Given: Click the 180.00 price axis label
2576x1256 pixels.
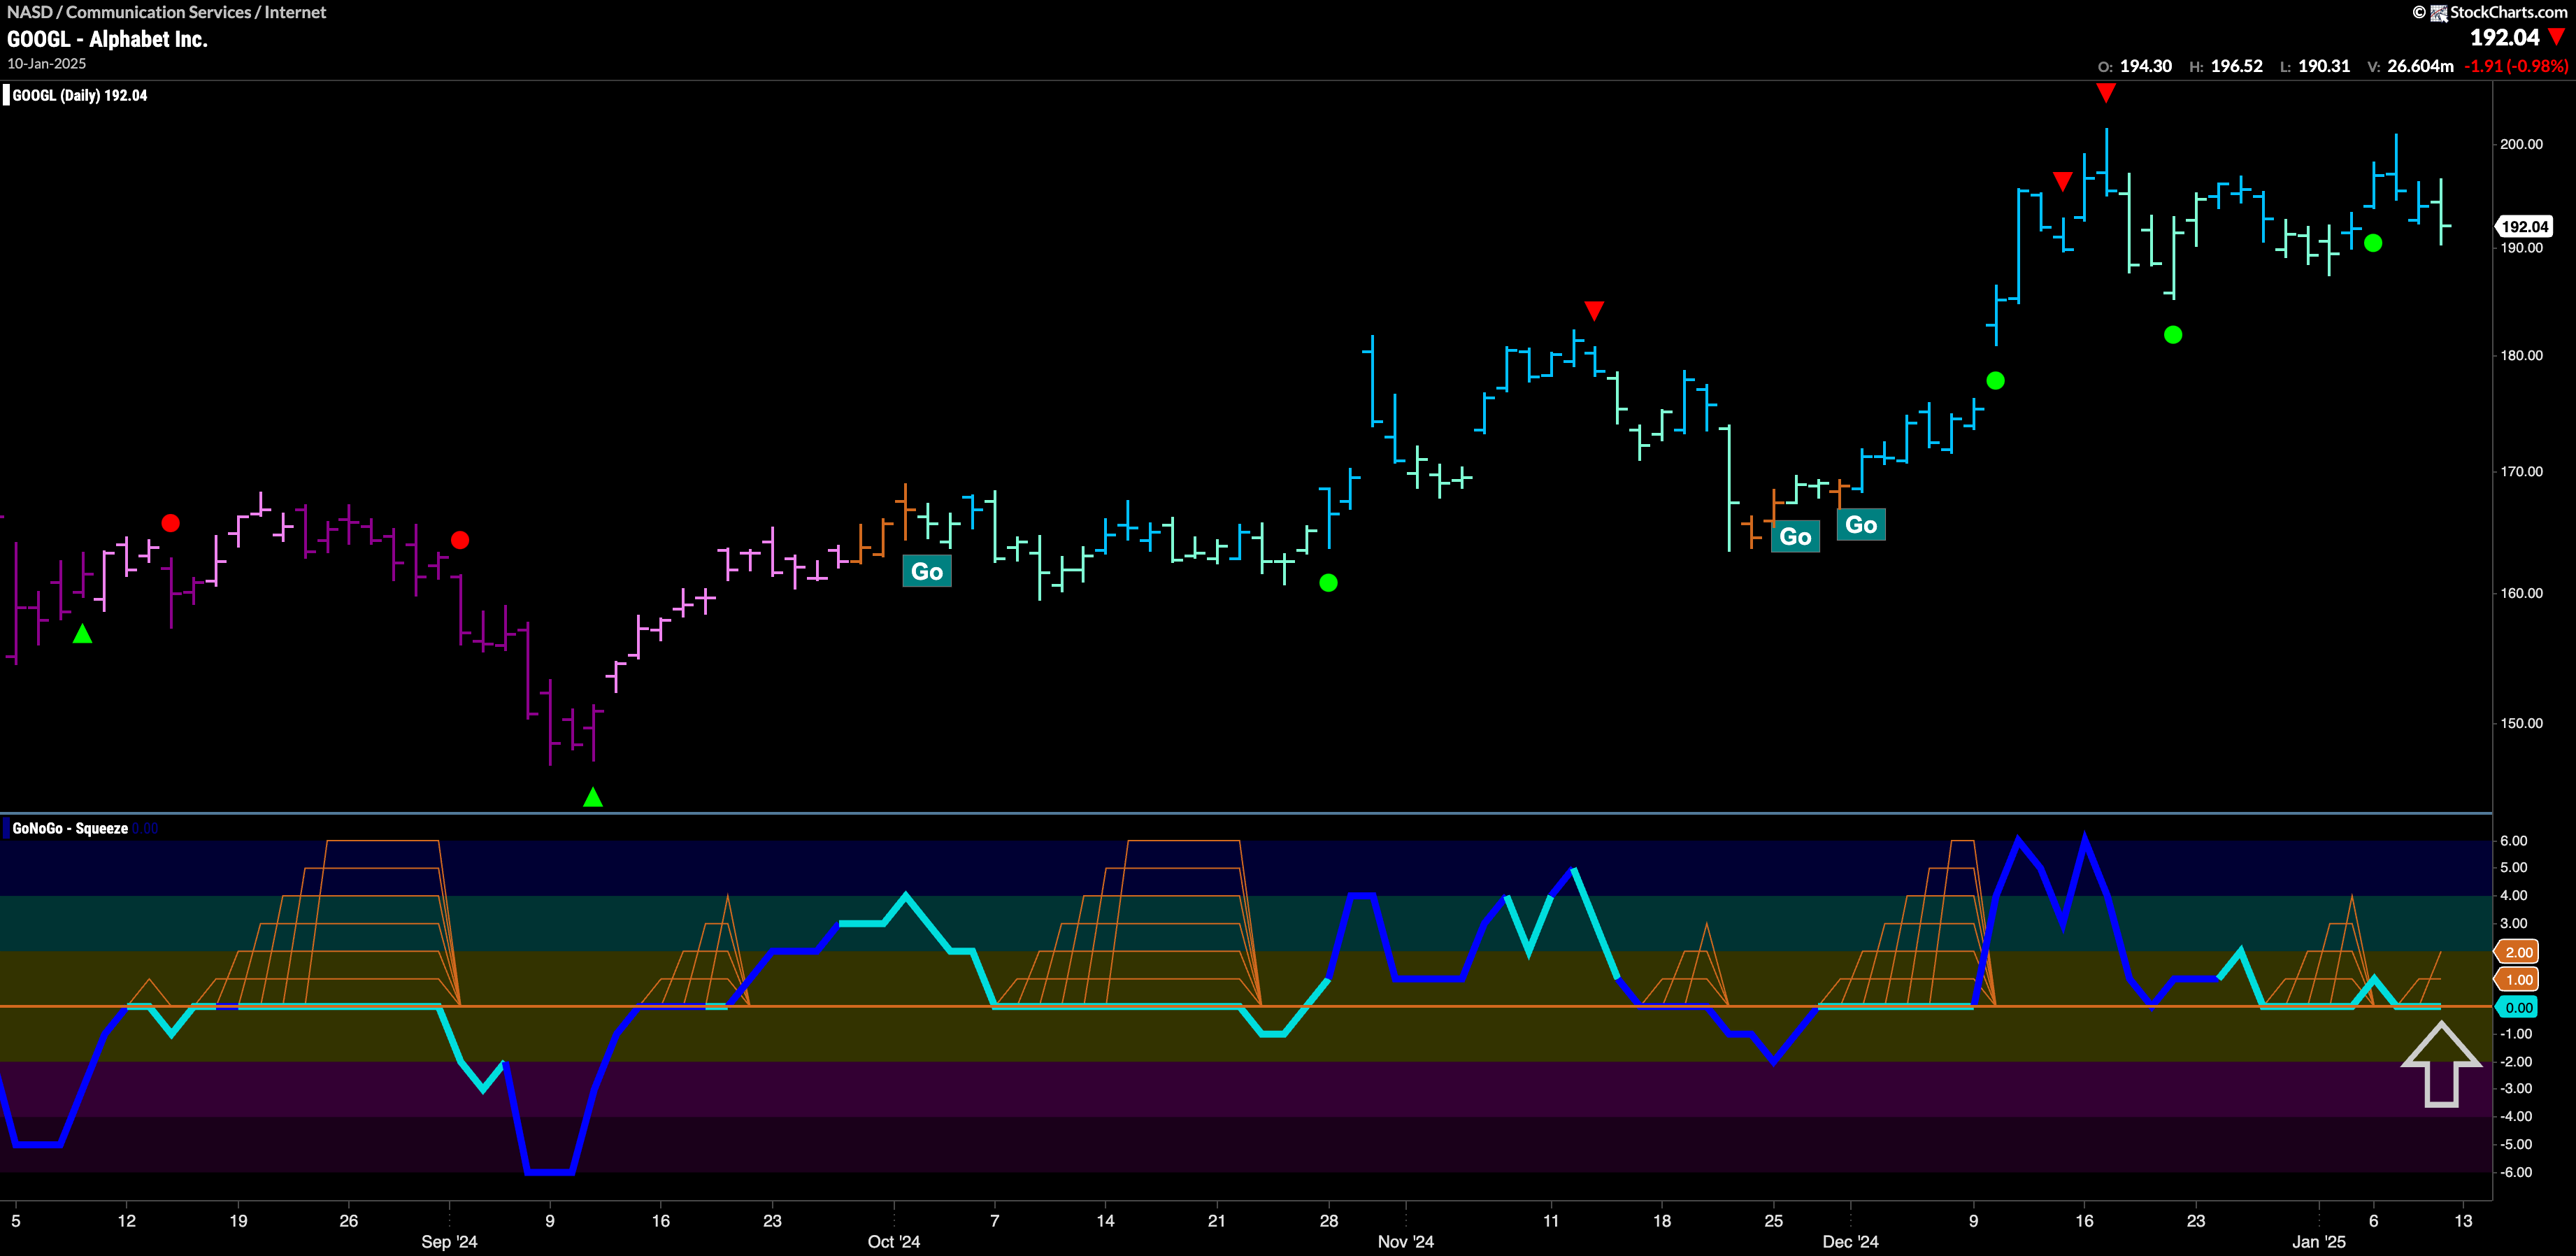Looking at the screenshot, I should click(2521, 355).
